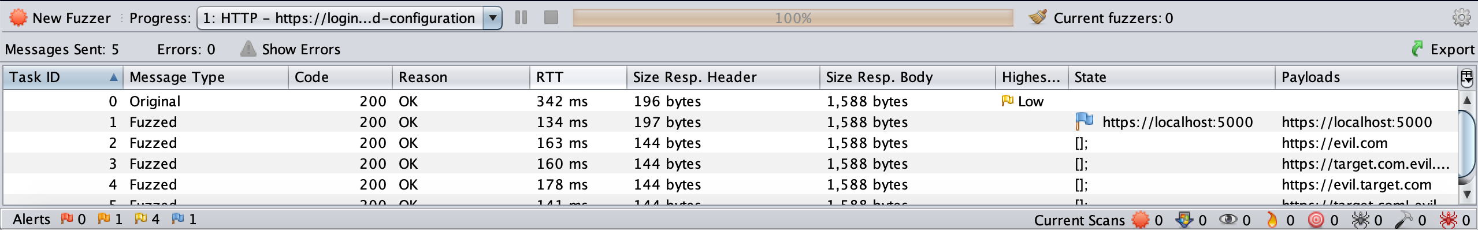Screen dimensions: 1478x230
Task: Click the blue flag in the localhost row
Action: click(1085, 122)
